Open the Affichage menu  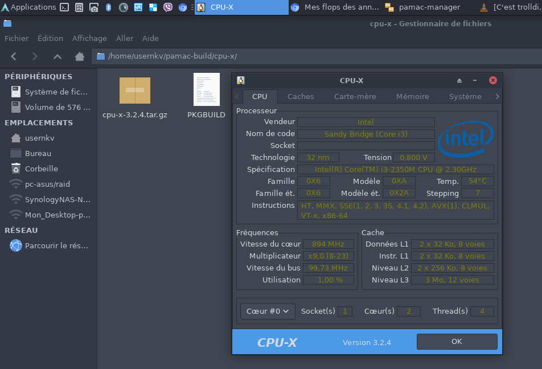(89, 38)
